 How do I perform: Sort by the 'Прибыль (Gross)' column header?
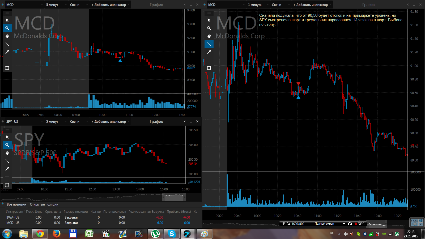tap(179, 212)
